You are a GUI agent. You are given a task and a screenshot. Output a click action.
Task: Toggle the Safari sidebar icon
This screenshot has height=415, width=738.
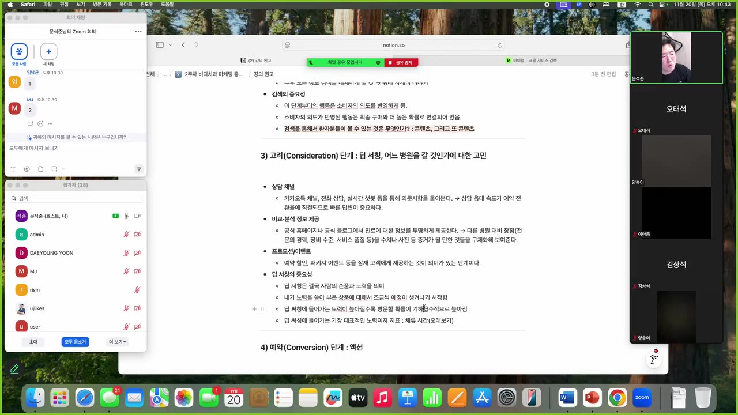[x=160, y=45]
